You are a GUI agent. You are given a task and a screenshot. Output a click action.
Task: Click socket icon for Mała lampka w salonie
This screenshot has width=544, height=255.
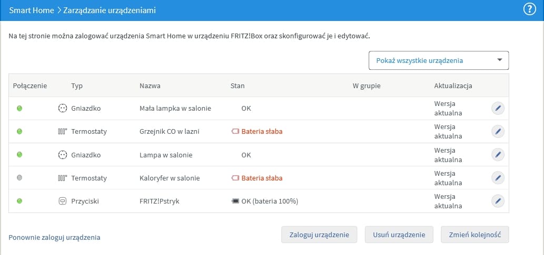pyautogui.click(x=63, y=109)
